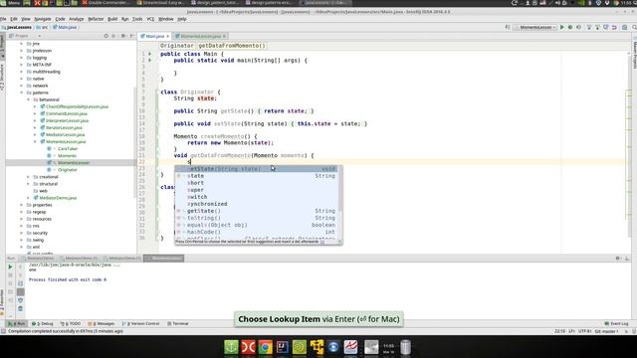Open the File menu
This screenshot has width=637, height=358.
[3, 19]
